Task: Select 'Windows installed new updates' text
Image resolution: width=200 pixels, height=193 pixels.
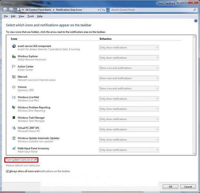Action: point(35,141)
